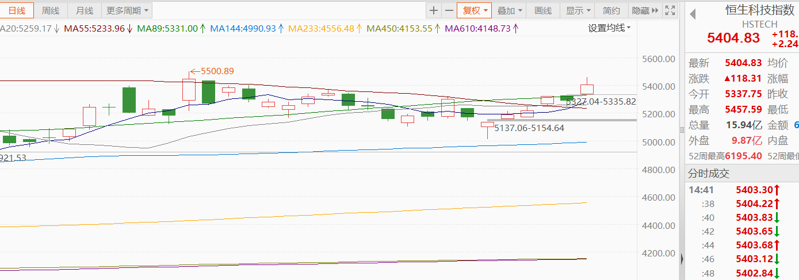Viewport: 799px width, 280px height.
Task: Click the candlestick with the 5500.89 high
Action: [x=189, y=90]
